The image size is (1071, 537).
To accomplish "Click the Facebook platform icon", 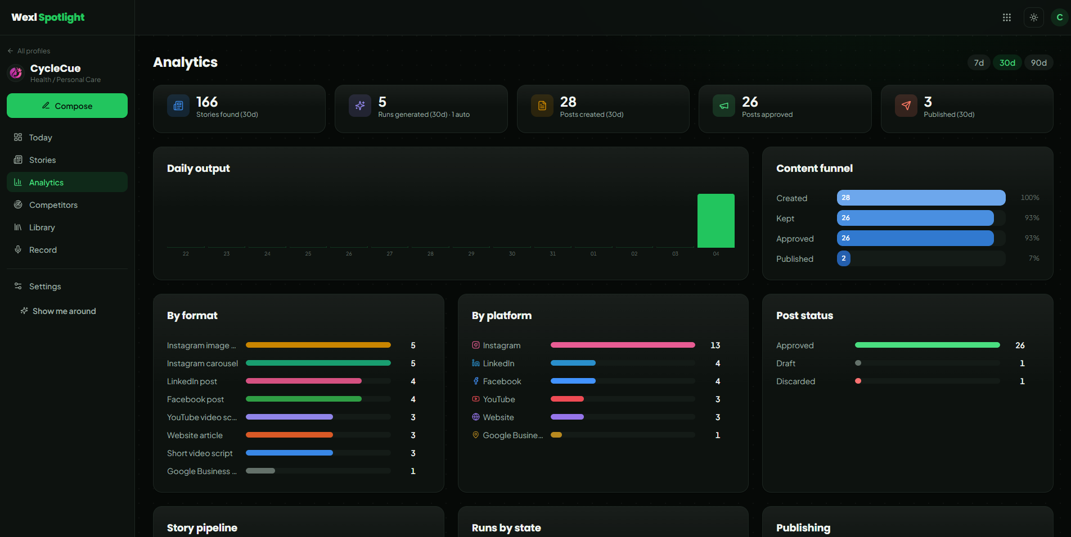I will [476, 381].
